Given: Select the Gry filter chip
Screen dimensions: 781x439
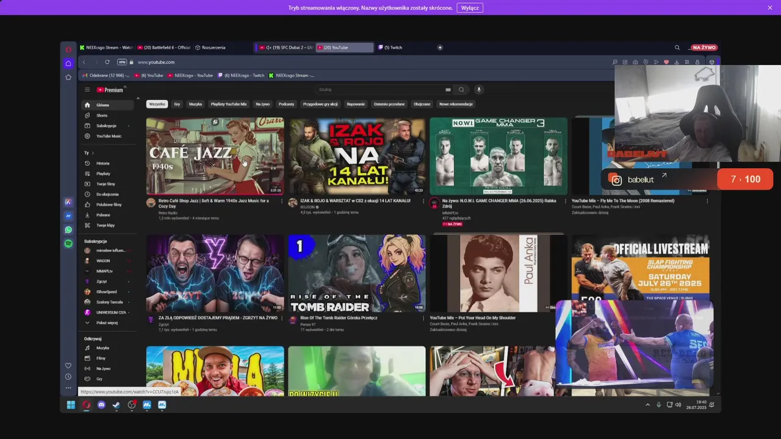Looking at the screenshot, I should (x=177, y=104).
